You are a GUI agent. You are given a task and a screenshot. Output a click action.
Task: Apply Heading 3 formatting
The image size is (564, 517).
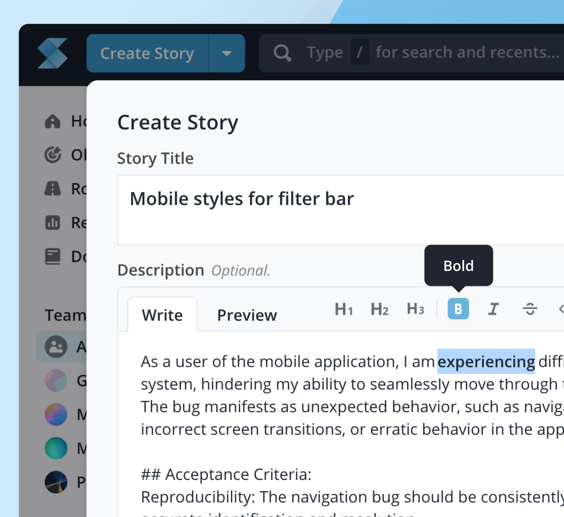[415, 309]
